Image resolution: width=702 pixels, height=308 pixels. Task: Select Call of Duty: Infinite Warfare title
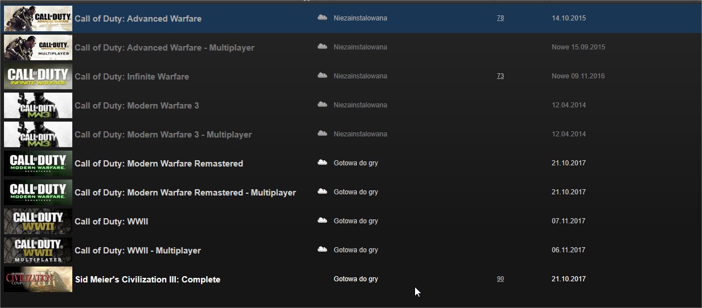point(132,77)
